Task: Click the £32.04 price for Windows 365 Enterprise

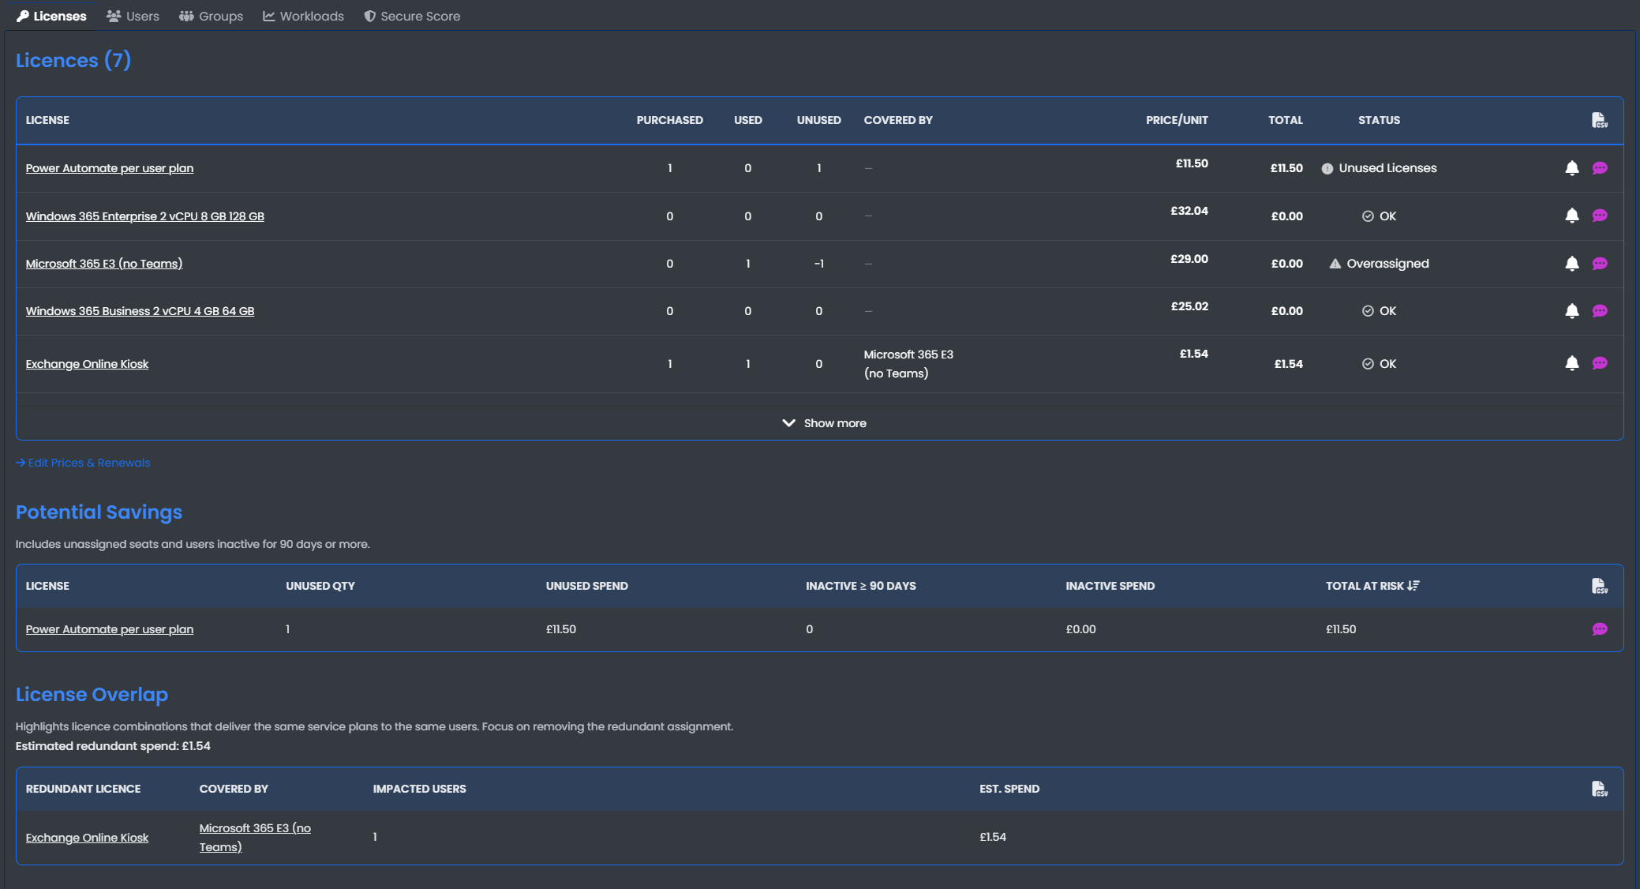Action: [x=1189, y=211]
